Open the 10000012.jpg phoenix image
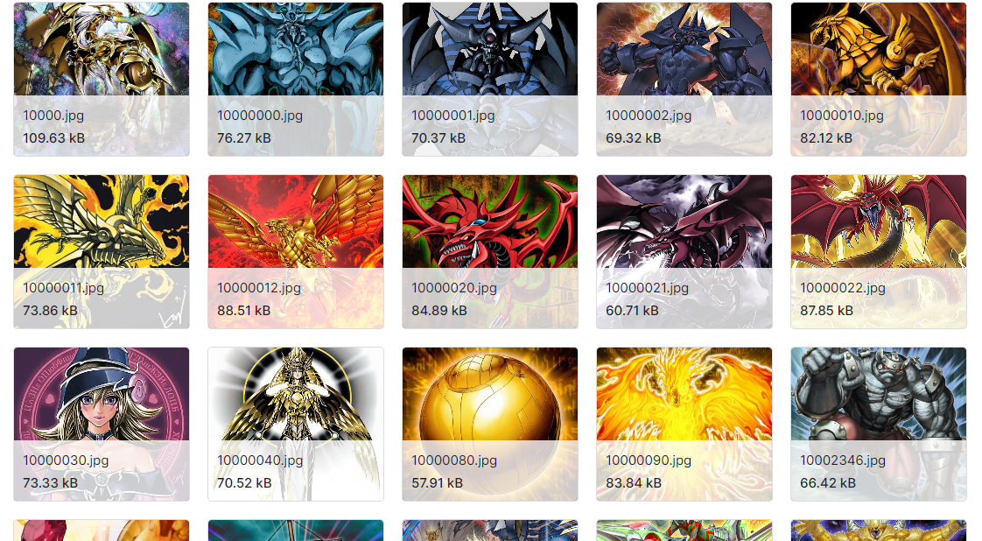The image size is (982, 541). click(x=296, y=252)
